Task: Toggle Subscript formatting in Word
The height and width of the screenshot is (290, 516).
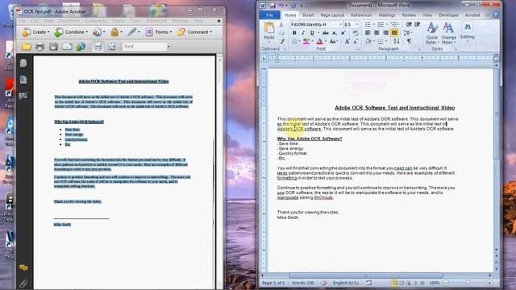Action: [x=335, y=33]
